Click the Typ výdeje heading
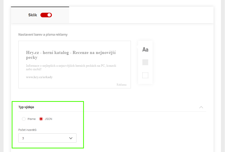Viewport: 225px width, 152px height. tap(26, 107)
